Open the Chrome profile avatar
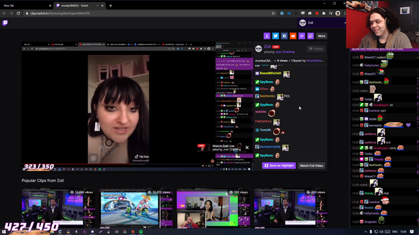This screenshot has height=235, width=419. [338, 13]
